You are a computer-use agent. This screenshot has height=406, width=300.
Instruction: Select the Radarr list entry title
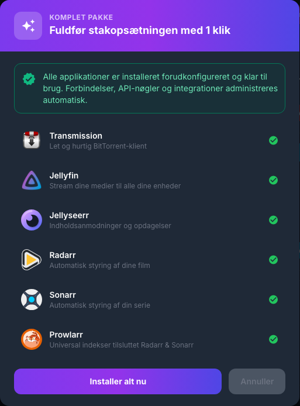pyautogui.click(x=63, y=255)
